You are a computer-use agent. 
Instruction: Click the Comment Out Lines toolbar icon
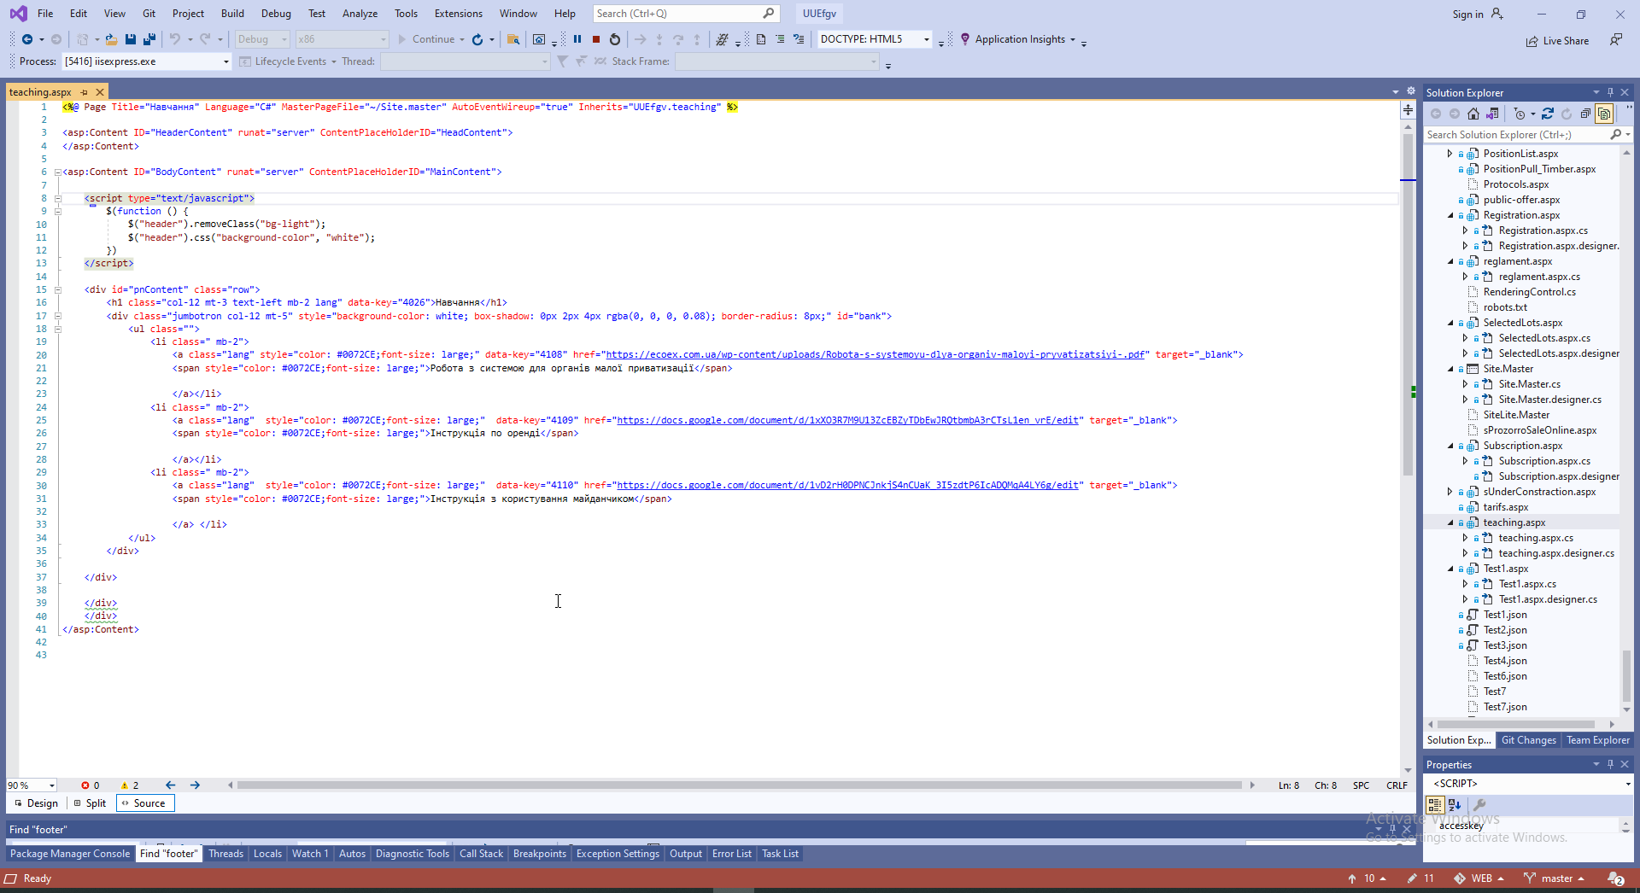click(780, 39)
